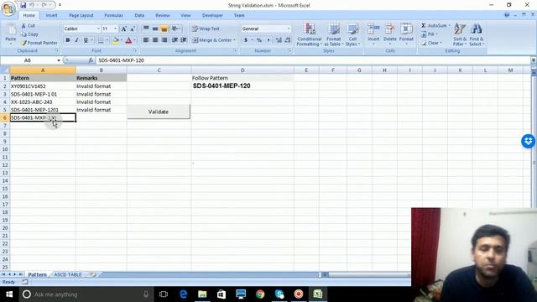Screen dimensions: 537x302
Task: Click the Validate button
Action: pyautogui.click(x=159, y=112)
